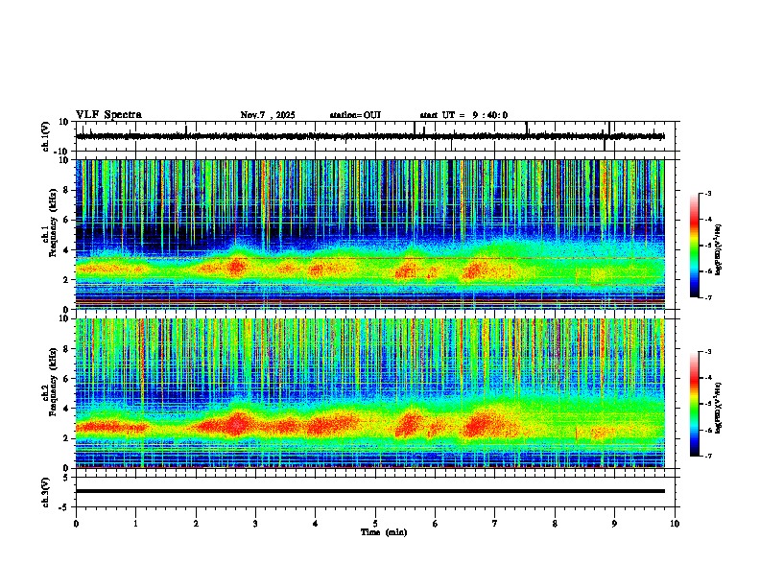Viewport: 760px width, 587px height.
Task: Click the ch.3 flat black trace
Action: [x=370, y=491]
